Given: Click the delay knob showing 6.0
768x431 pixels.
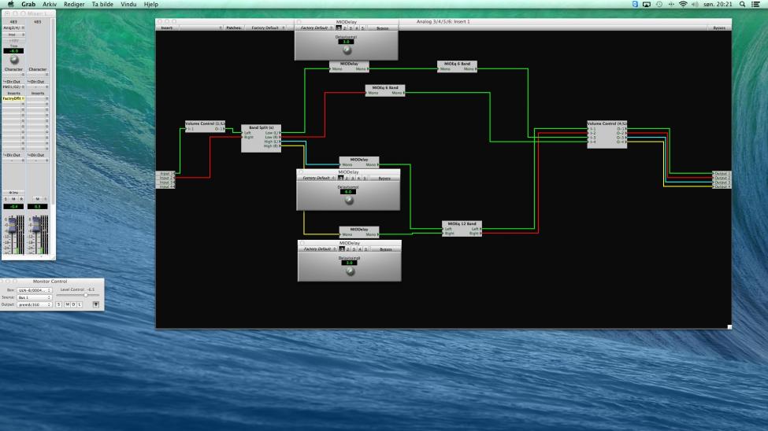Looking at the screenshot, I should 349,200.
